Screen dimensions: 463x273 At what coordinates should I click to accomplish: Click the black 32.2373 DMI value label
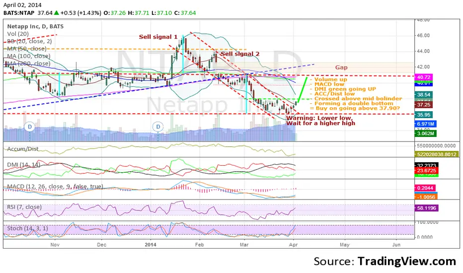click(x=426, y=166)
